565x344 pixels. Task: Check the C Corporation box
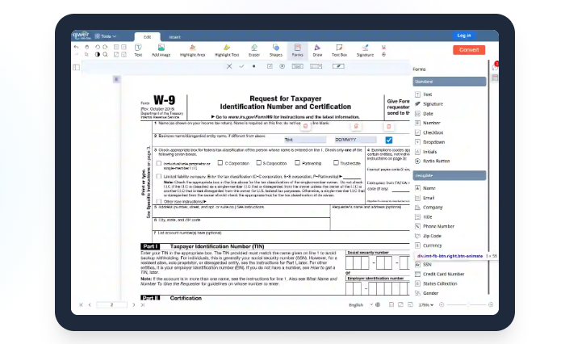coord(220,163)
